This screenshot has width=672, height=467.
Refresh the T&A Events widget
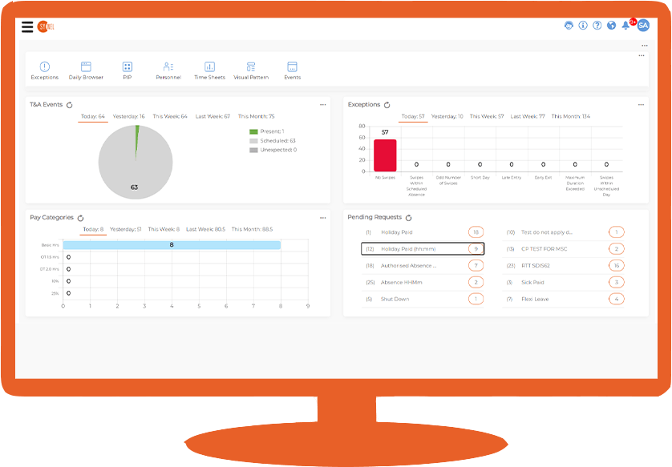[x=70, y=105]
